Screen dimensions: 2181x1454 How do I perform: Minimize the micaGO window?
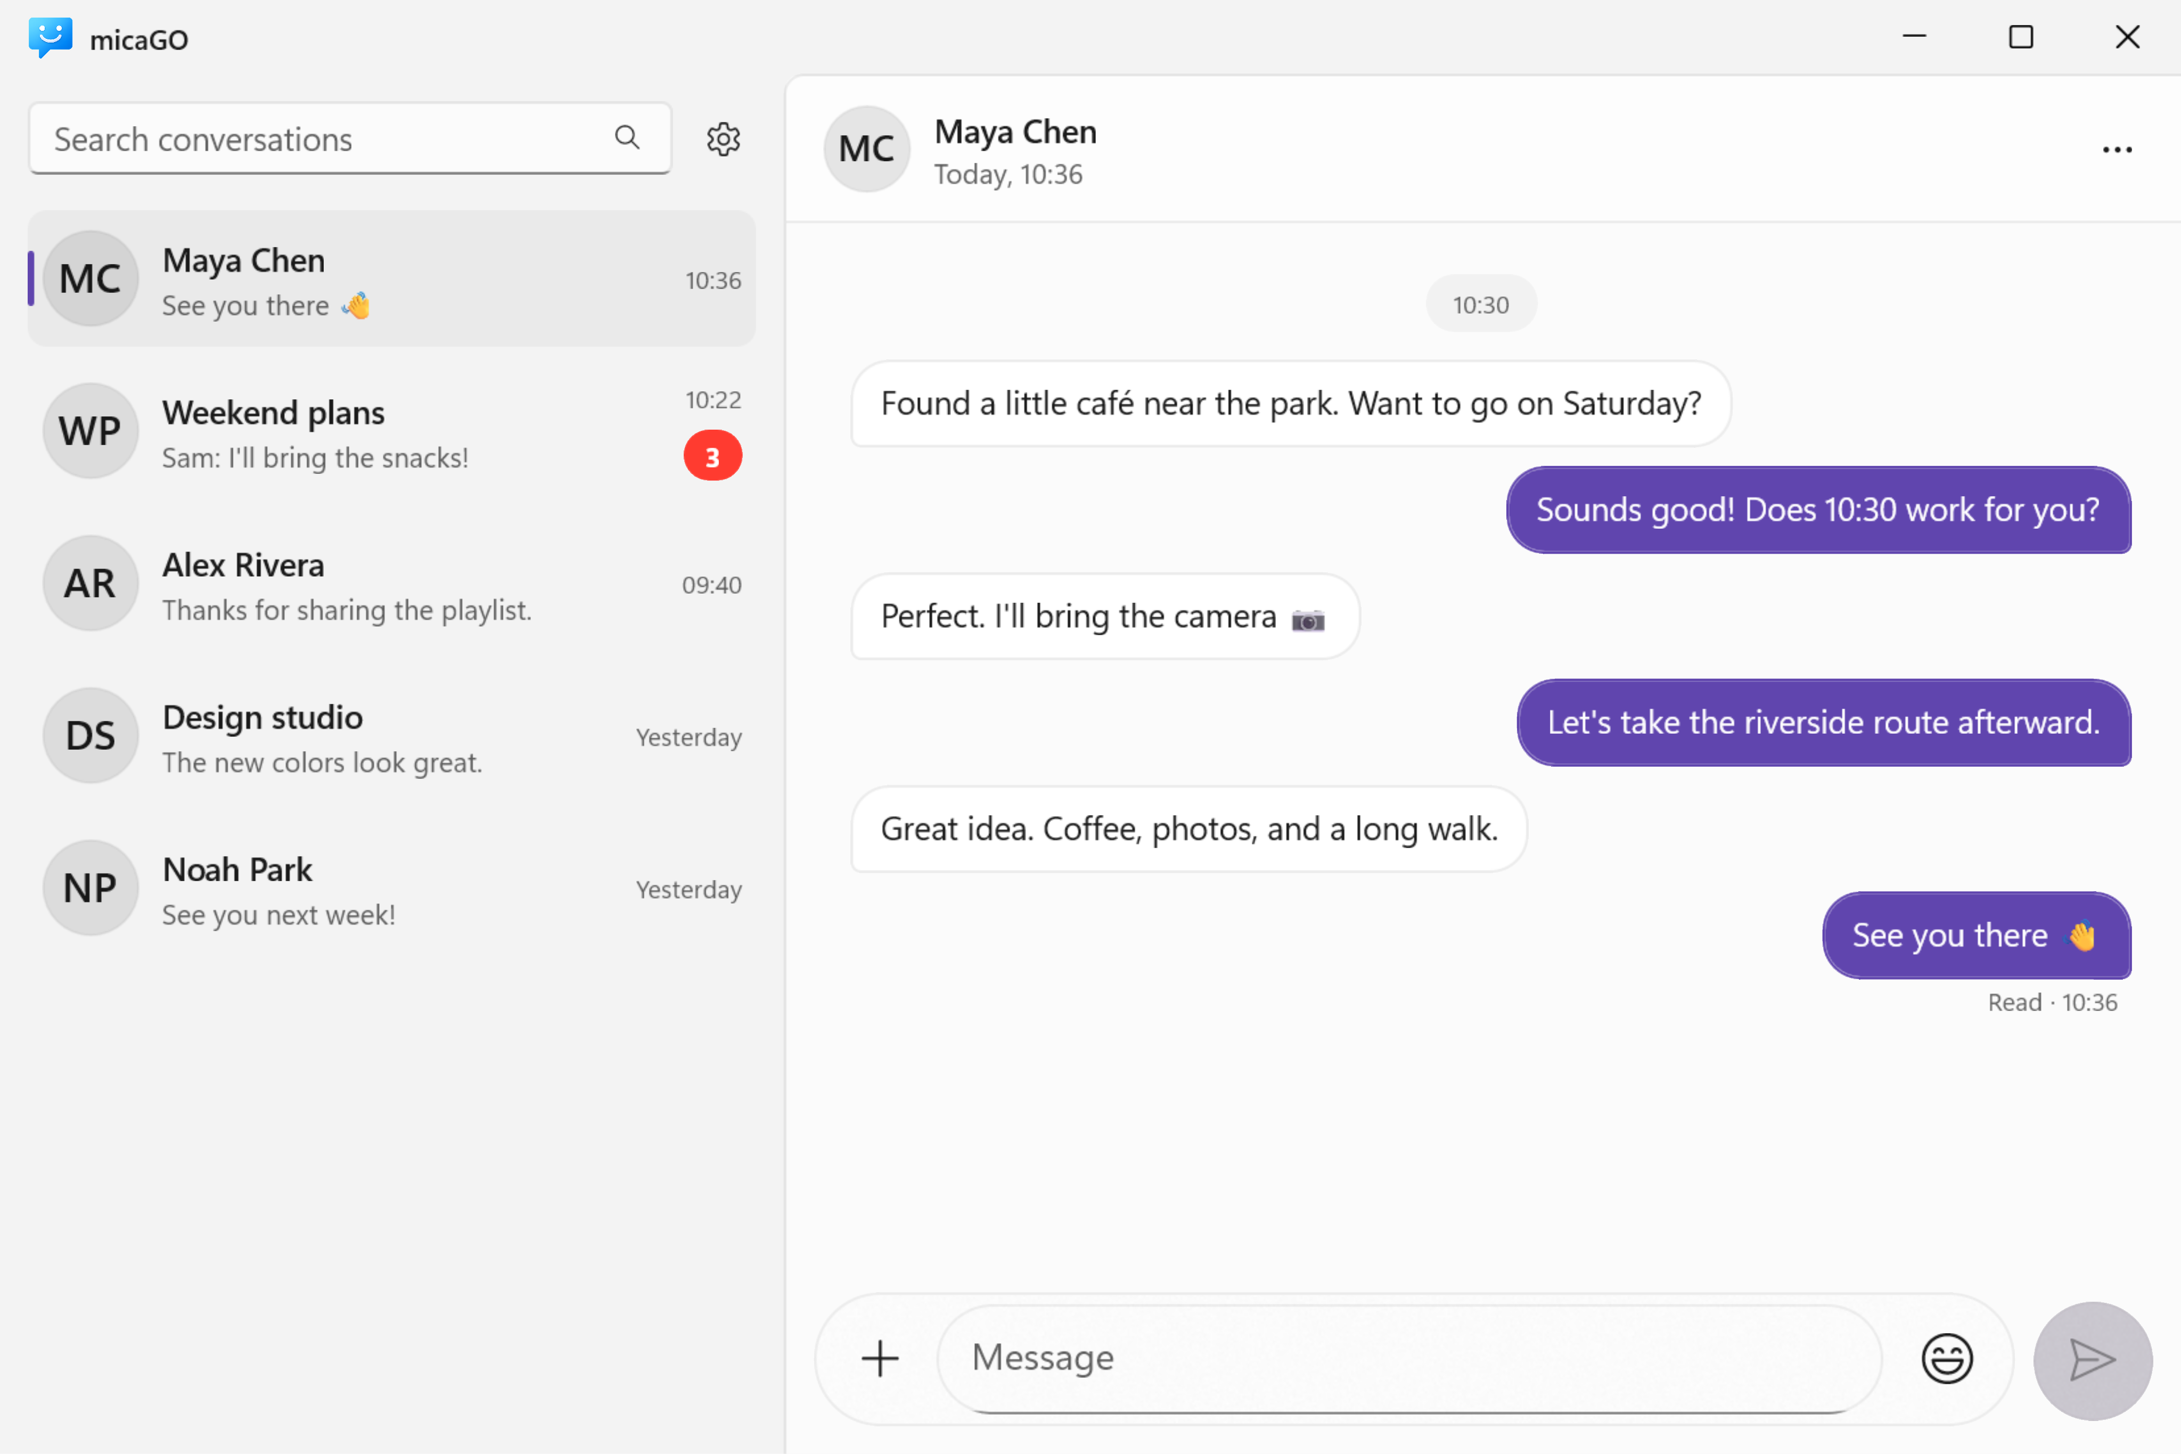point(1915,37)
